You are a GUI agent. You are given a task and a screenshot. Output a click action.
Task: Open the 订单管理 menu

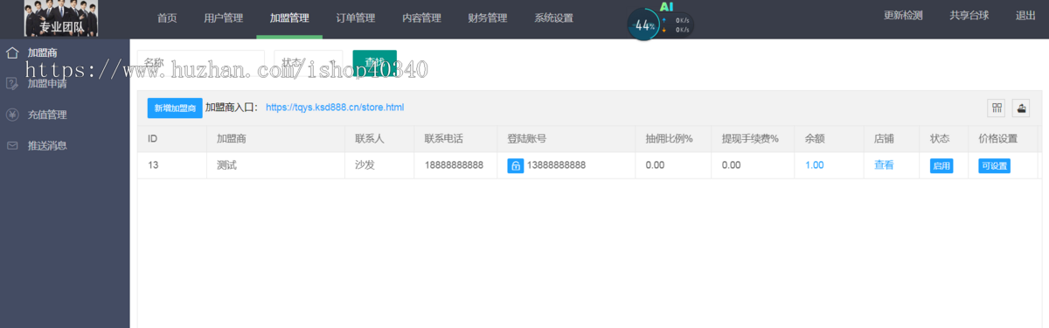(x=355, y=17)
